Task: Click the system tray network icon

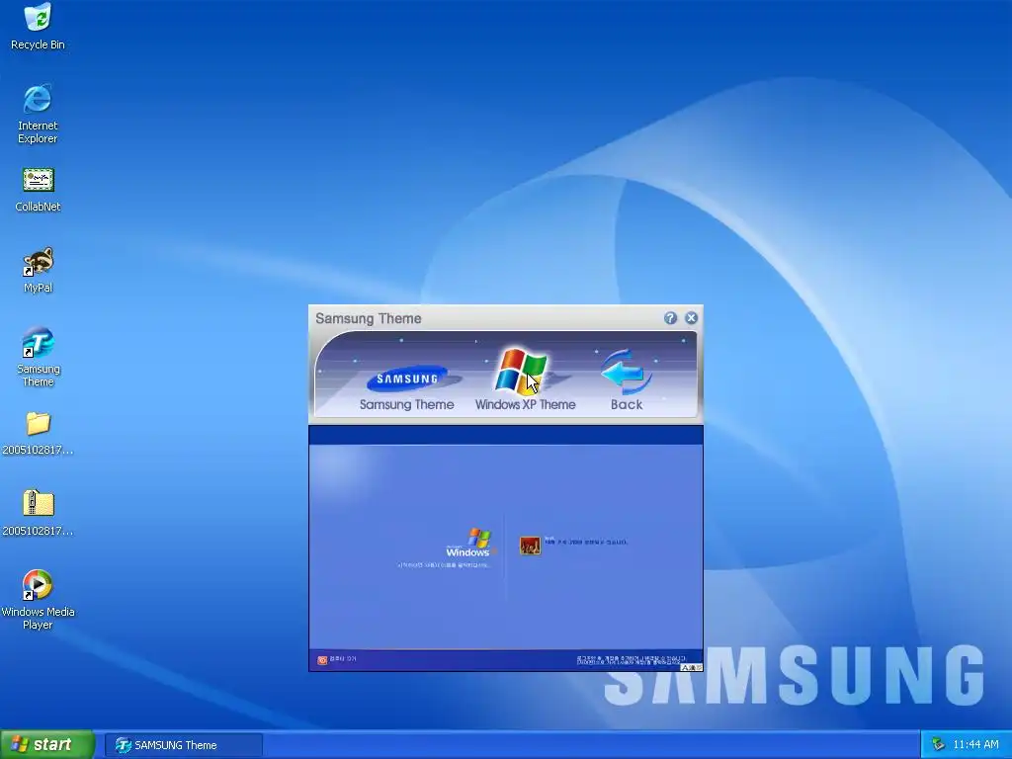Action: [x=938, y=745]
